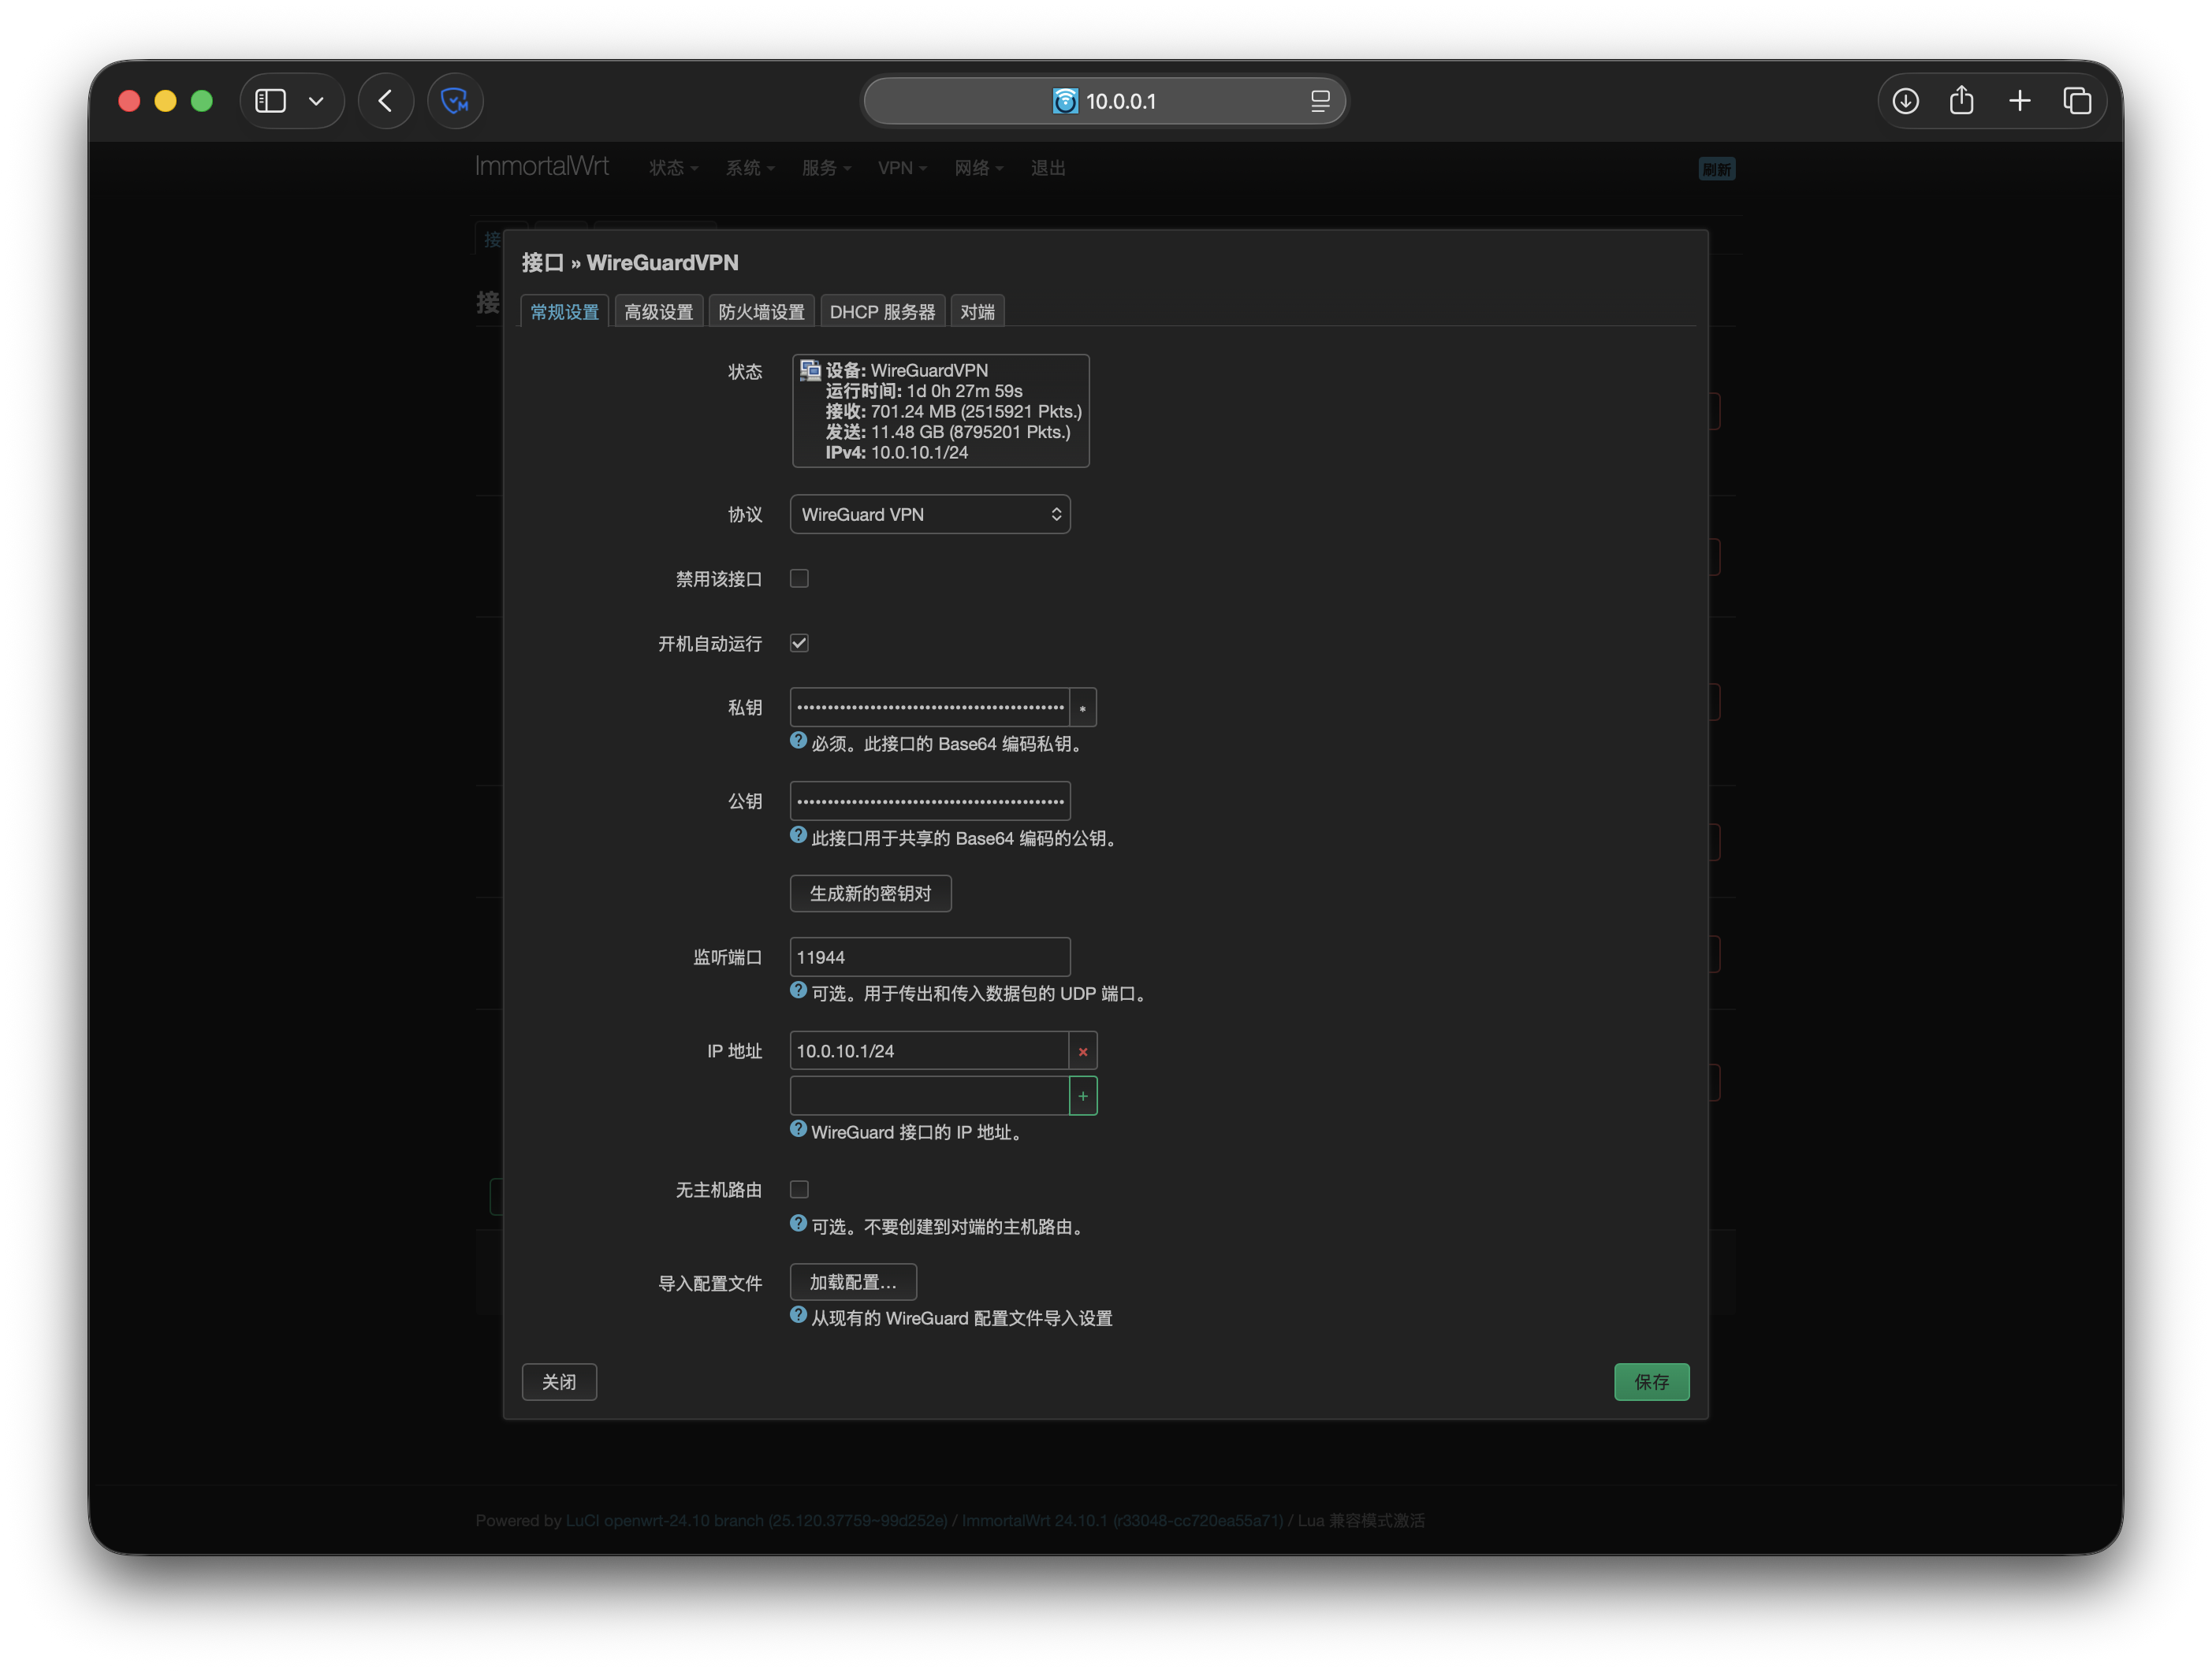Click into the 监听端口 field containing 11944
Screen dimensions: 2212x1672
click(929, 957)
